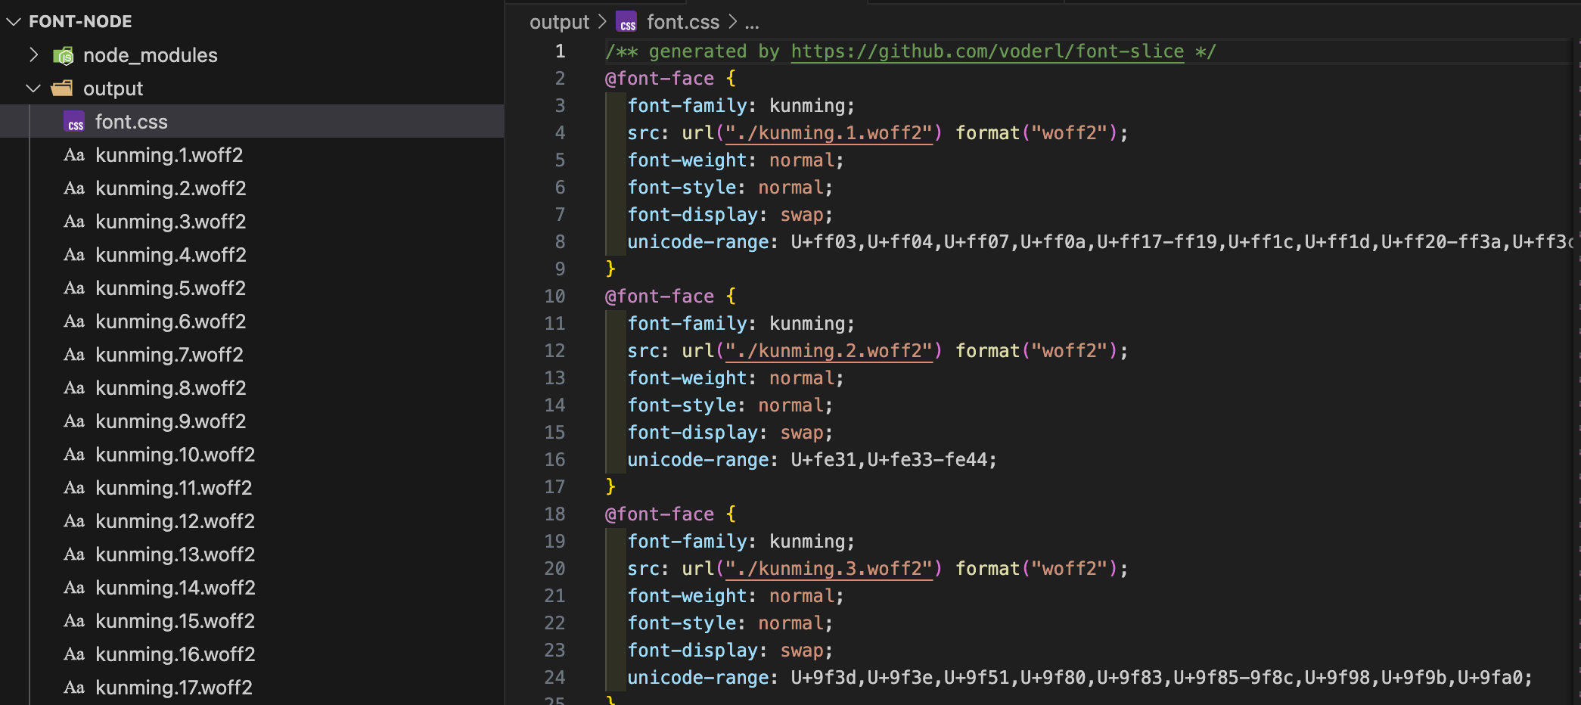
Task: Click the ellipsis breadcrumb segment
Action: (752, 23)
